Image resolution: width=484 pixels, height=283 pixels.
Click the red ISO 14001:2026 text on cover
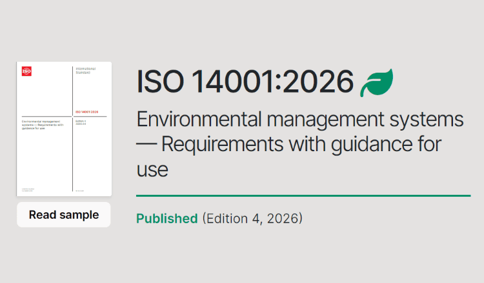click(x=87, y=112)
